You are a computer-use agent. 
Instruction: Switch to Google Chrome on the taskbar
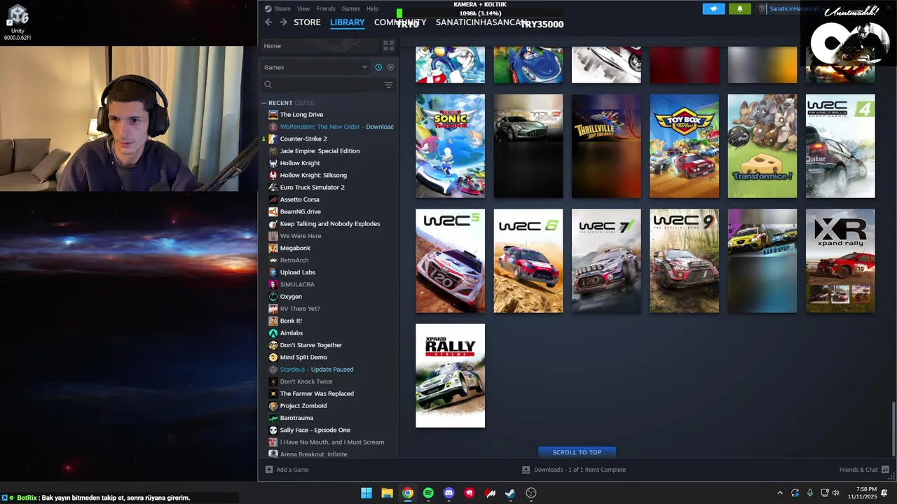pos(408,493)
